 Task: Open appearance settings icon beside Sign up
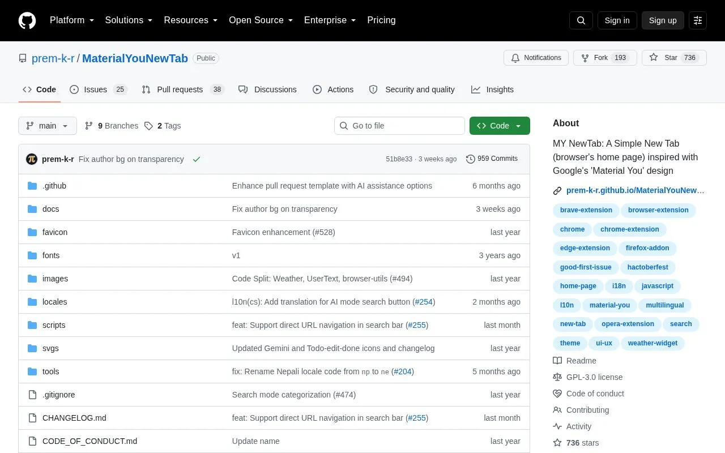(698, 20)
